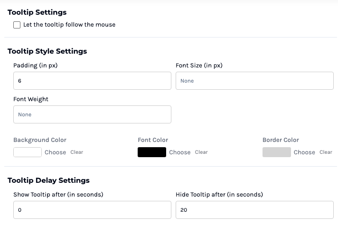Select the Font Weight input box

(92, 114)
